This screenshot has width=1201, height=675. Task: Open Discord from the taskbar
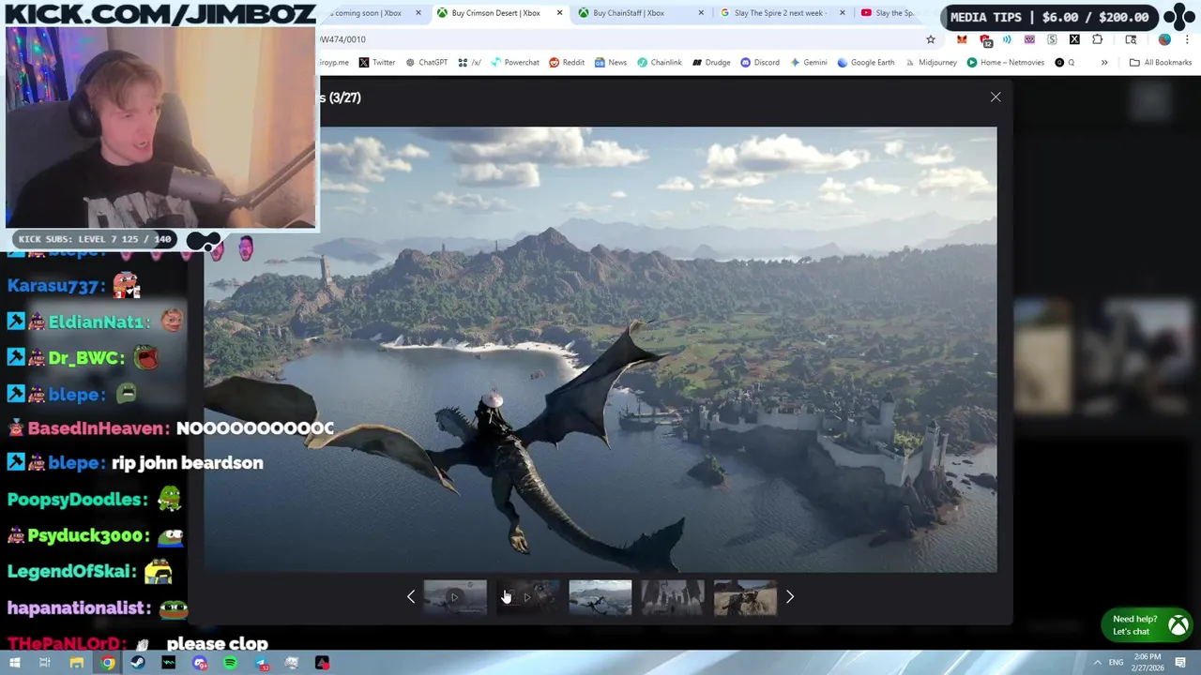click(200, 664)
